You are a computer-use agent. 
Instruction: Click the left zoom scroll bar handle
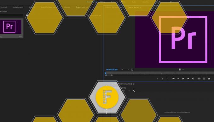[106, 75]
